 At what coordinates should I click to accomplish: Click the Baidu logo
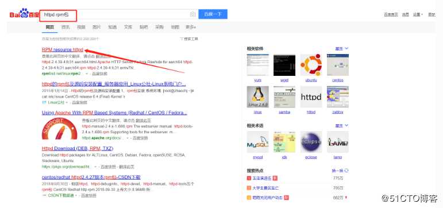click(x=24, y=14)
